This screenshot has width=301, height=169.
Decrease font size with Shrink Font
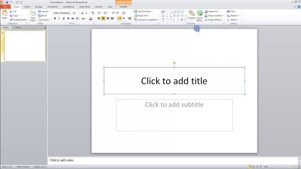click(87, 13)
